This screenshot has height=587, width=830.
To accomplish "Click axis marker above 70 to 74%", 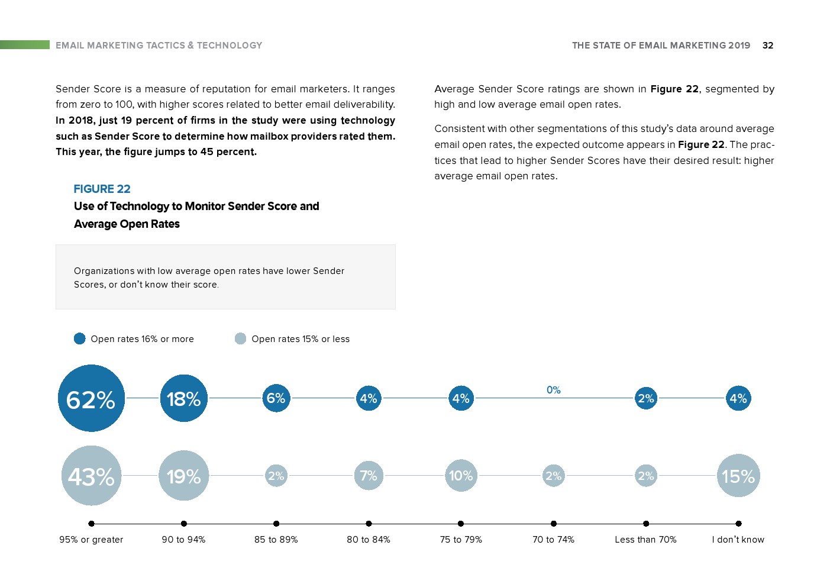I will point(554,524).
